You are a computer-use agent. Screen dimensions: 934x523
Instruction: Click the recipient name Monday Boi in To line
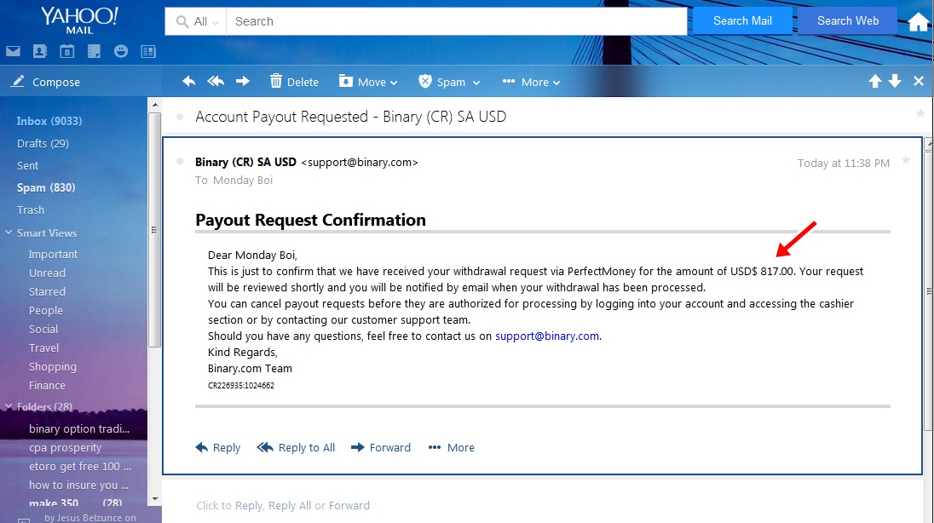tap(242, 180)
